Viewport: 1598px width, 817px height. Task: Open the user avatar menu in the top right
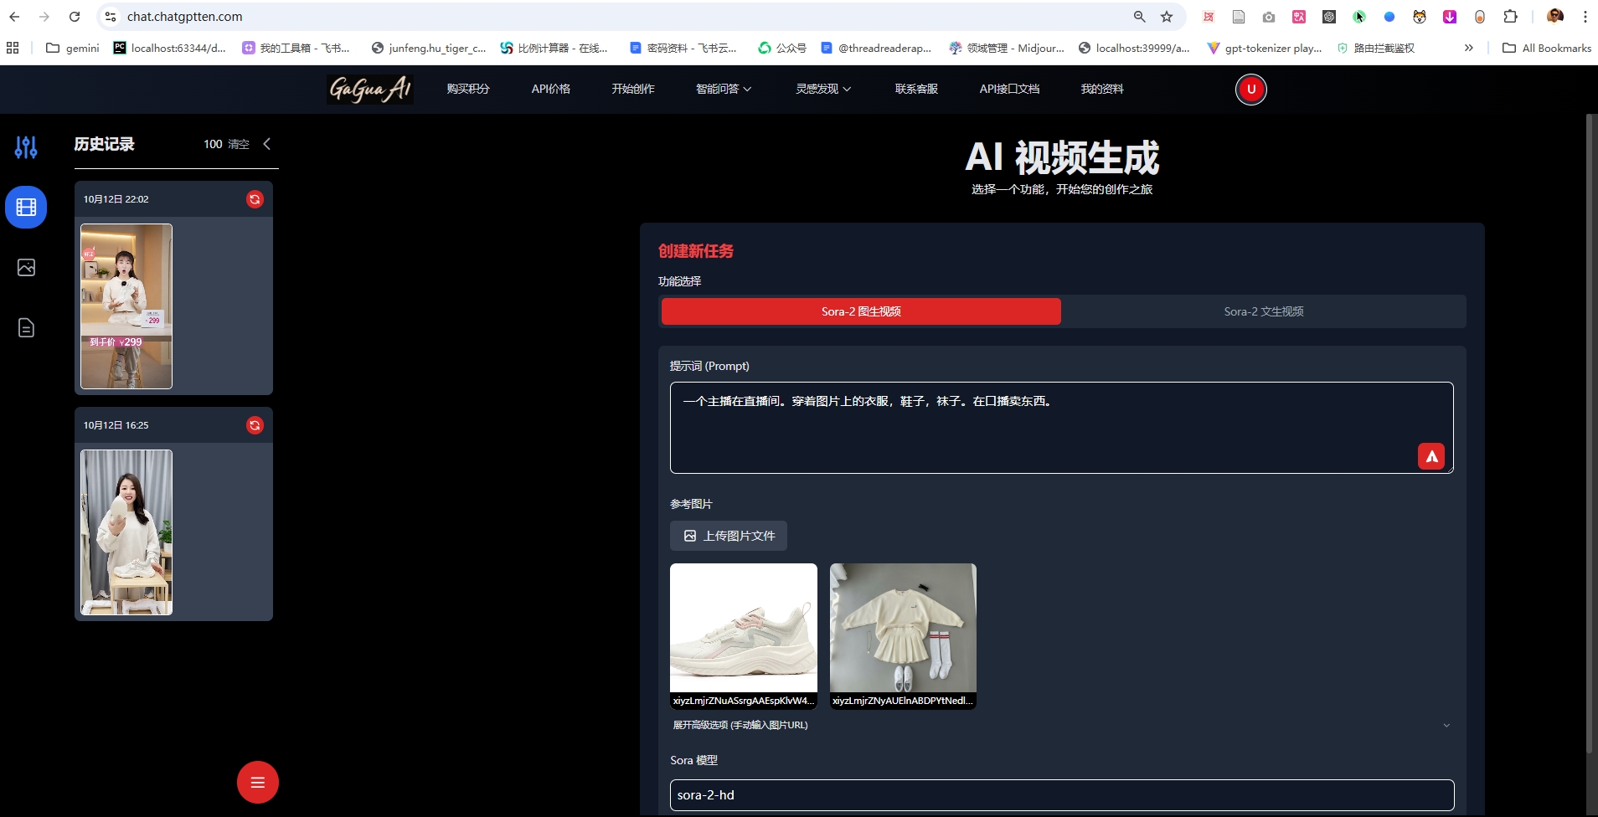1250,89
